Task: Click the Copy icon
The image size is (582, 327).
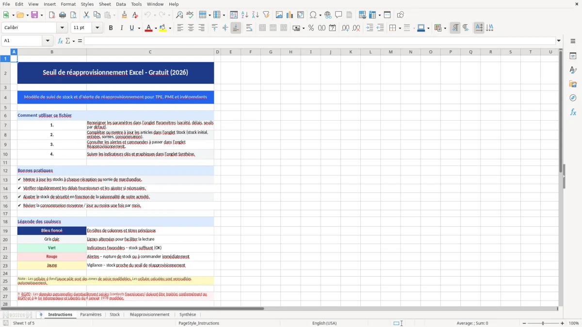Action: tap(97, 15)
